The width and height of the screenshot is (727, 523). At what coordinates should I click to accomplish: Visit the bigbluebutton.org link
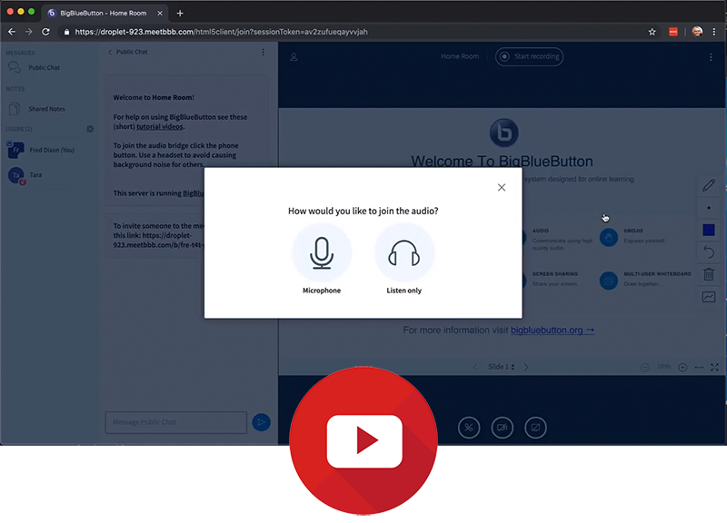pos(552,331)
